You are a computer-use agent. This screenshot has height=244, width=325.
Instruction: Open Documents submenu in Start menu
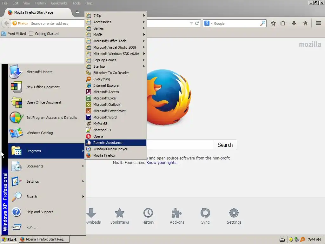(46, 166)
